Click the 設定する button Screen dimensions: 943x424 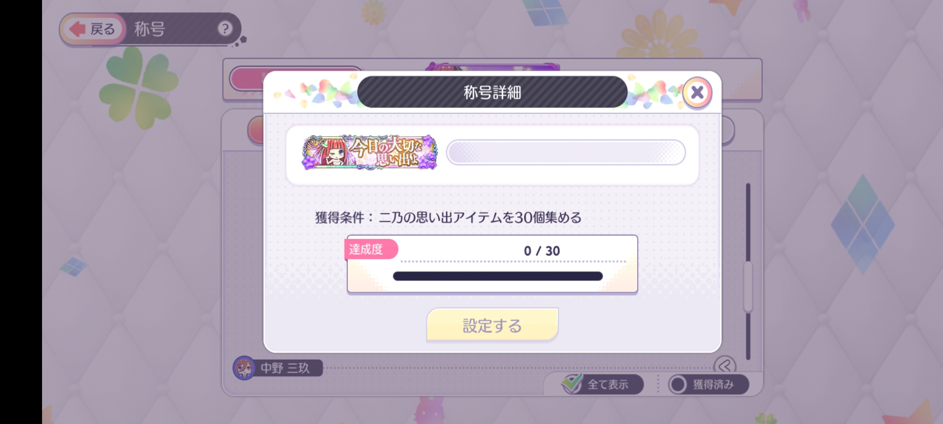pyautogui.click(x=492, y=325)
